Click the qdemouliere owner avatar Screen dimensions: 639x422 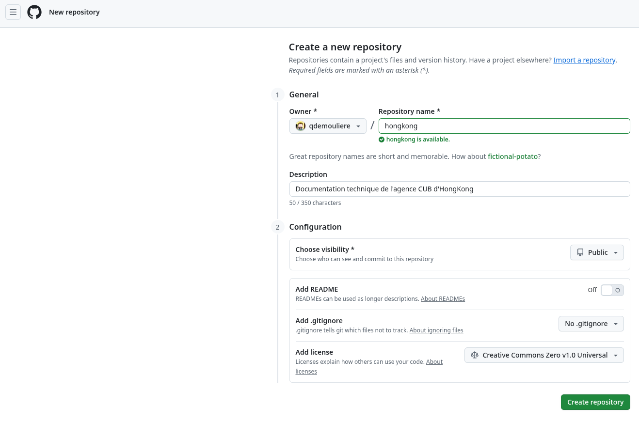pyautogui.click(x=301, y=126)
